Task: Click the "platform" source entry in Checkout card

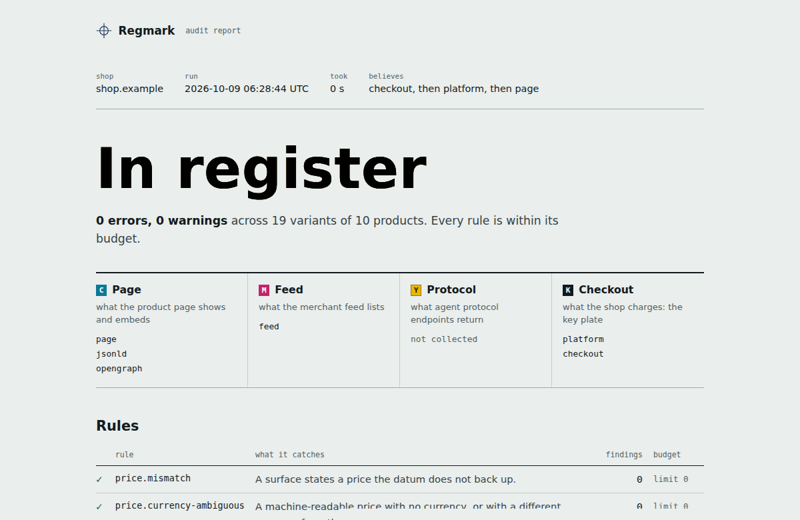Action: coord(583,339)
